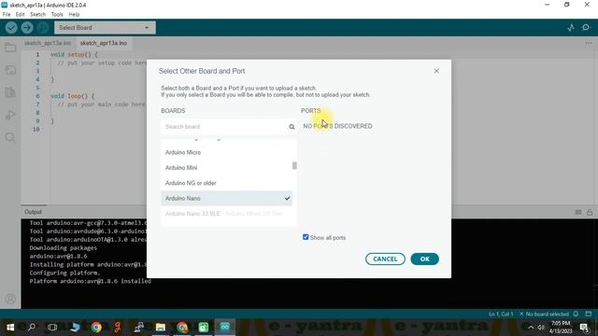Open the user account icon in sidebar
The height and width of the screenshot is (336, 598).
click(10, 299)
